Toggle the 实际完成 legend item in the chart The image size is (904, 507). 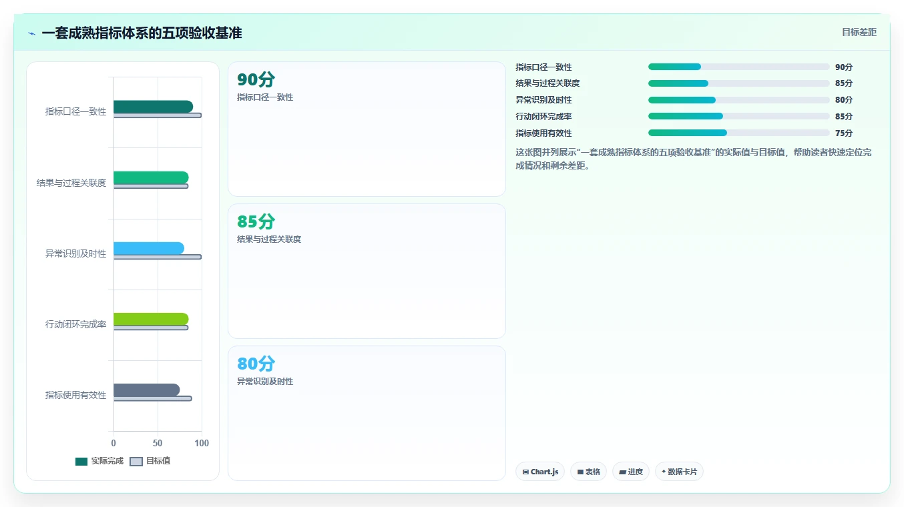tap(99, 461)
